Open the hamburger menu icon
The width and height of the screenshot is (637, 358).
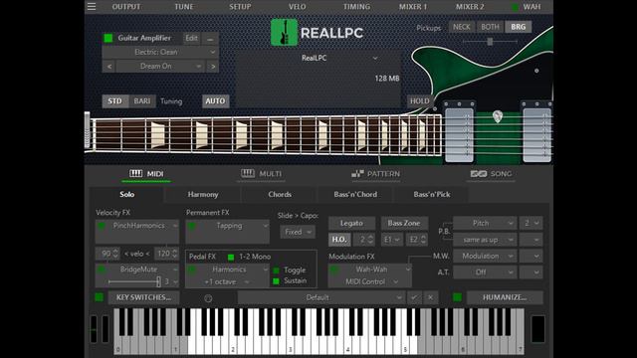coord(92,7)
